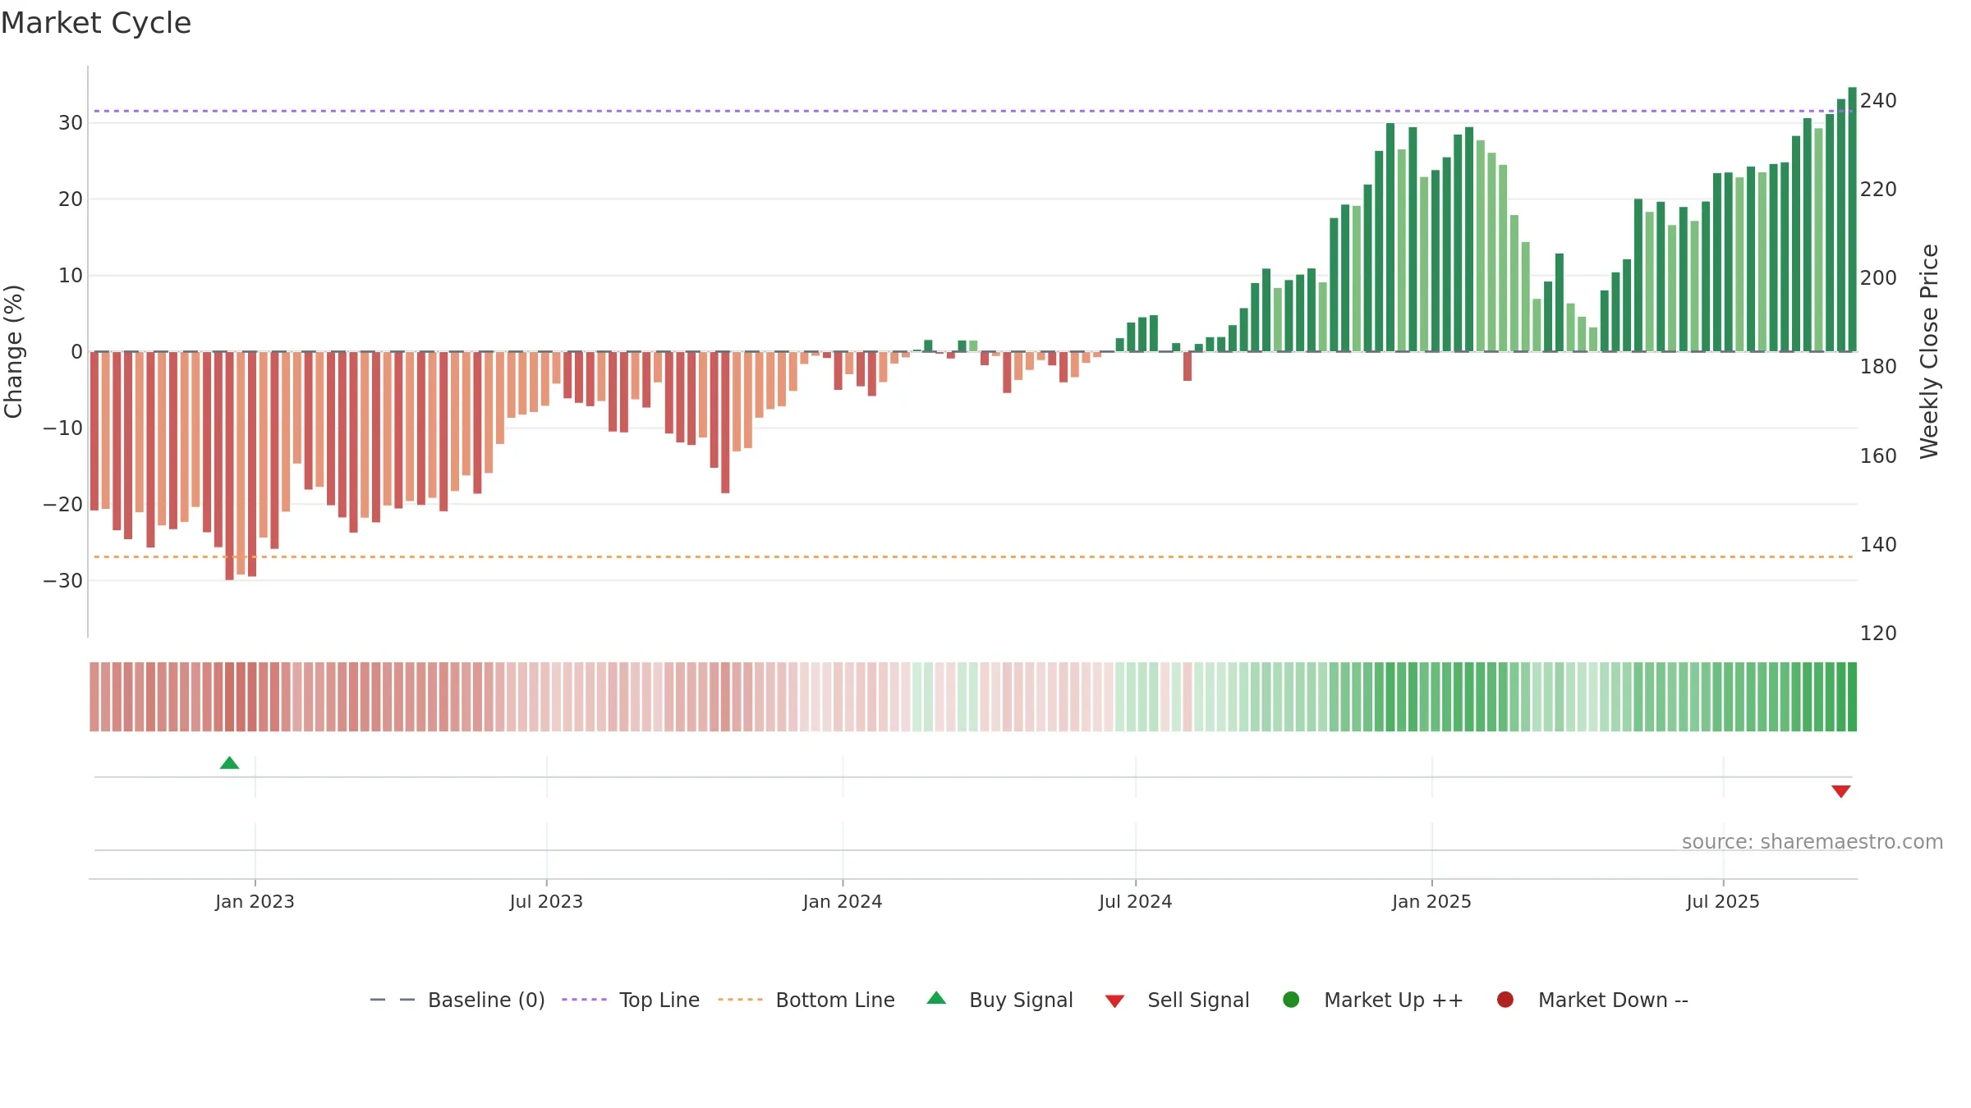Screen dimensions: 1971x1108
Task: Click the 240 price tick label
Action: (x=1878, y=101)
